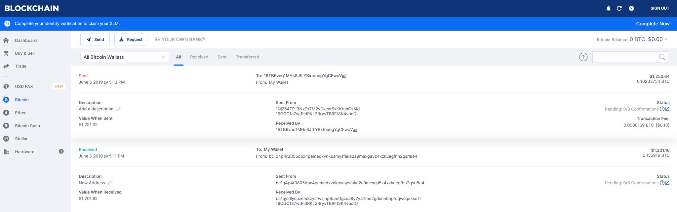Viewport: 677px width, 212px height.
Task: Click June 6 2019 @ 5:13 PM date
Action: pyautogui.click(x=101, y=82)
